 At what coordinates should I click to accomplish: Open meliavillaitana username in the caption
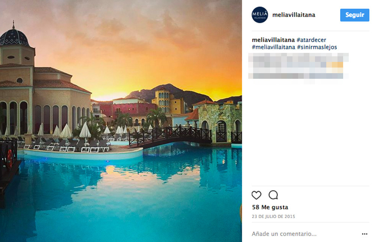pos(273,40)
